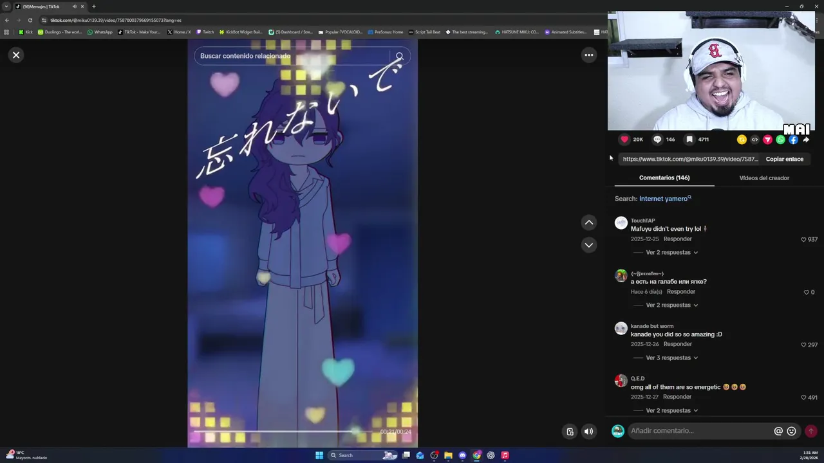Open KickBot Widget Builder bookmark
The image size is (824, 463).
pyautogui.click(x=241, y=32)
